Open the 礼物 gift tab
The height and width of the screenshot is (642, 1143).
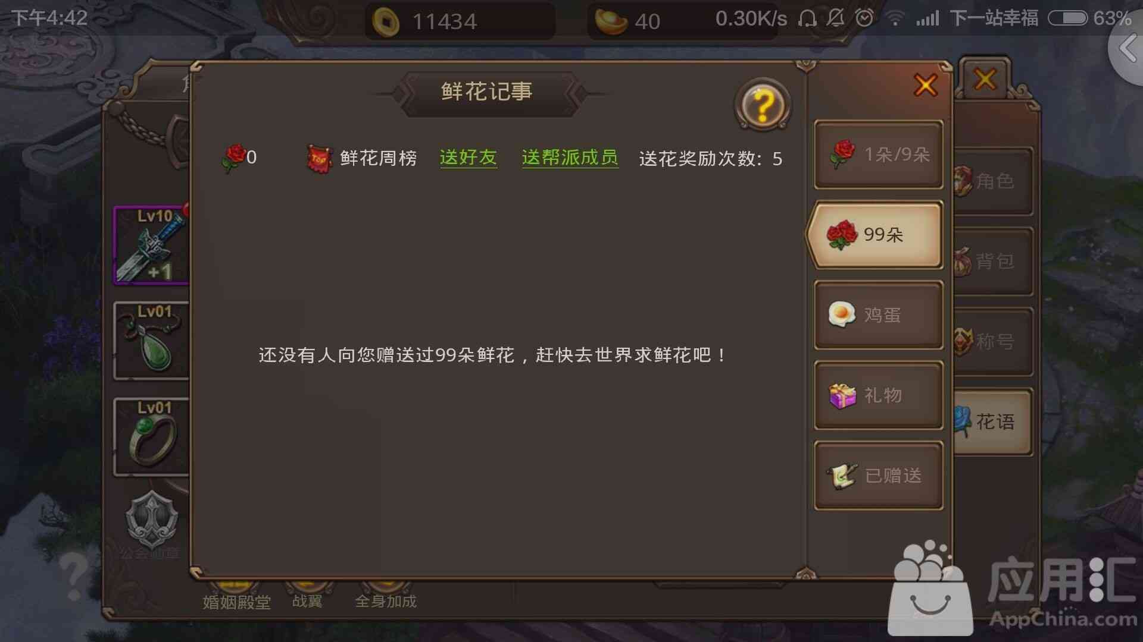(x=879, y=395)
